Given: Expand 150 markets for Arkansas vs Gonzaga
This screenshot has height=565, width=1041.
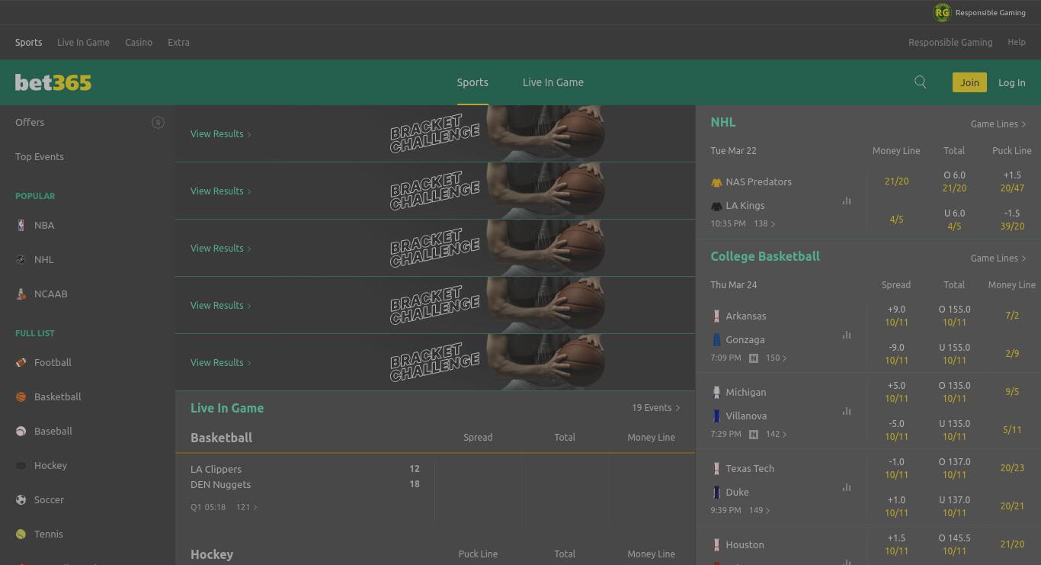Looking at the screenshot, I should point(777,358).
